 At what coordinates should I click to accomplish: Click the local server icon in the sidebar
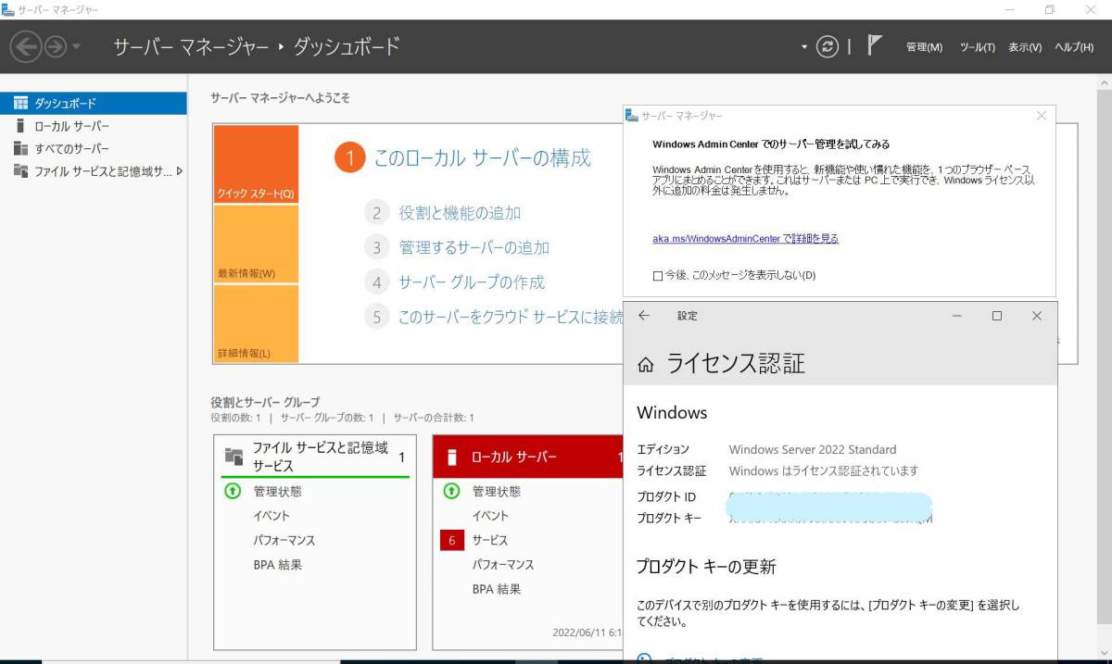click(x=20, y=126)
